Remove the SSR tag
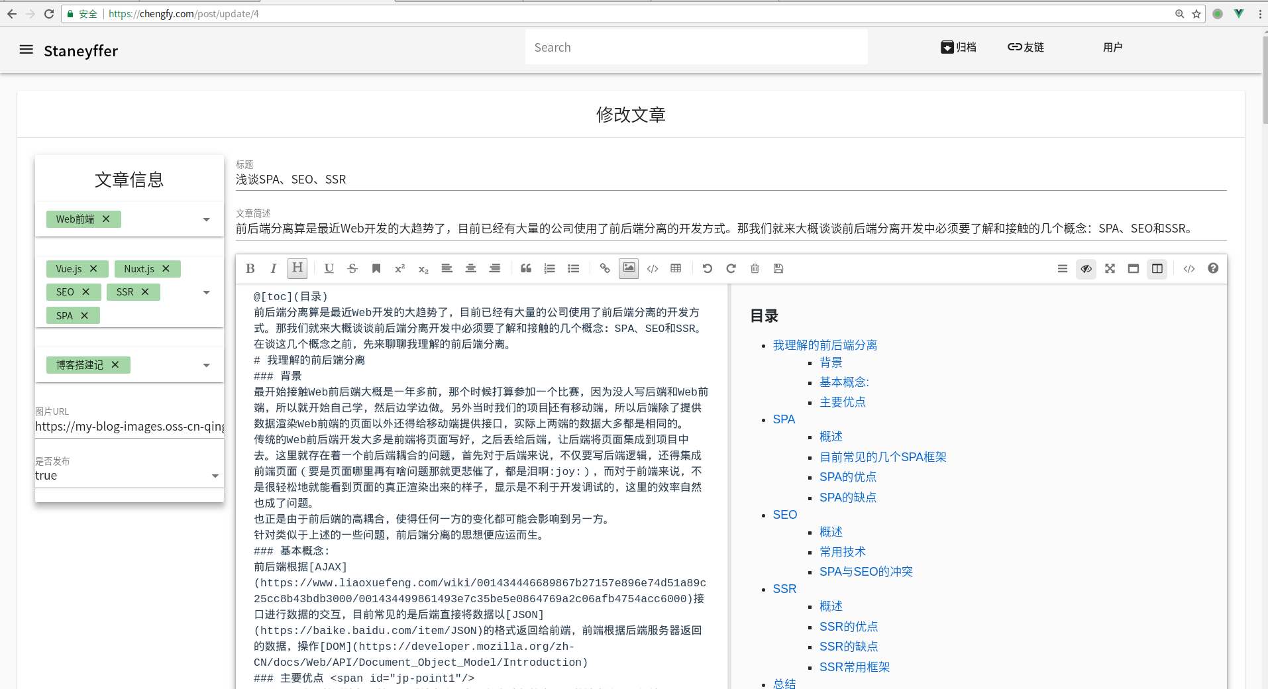Viewport: 1268px width, 689px height. [x=145, y=291]
